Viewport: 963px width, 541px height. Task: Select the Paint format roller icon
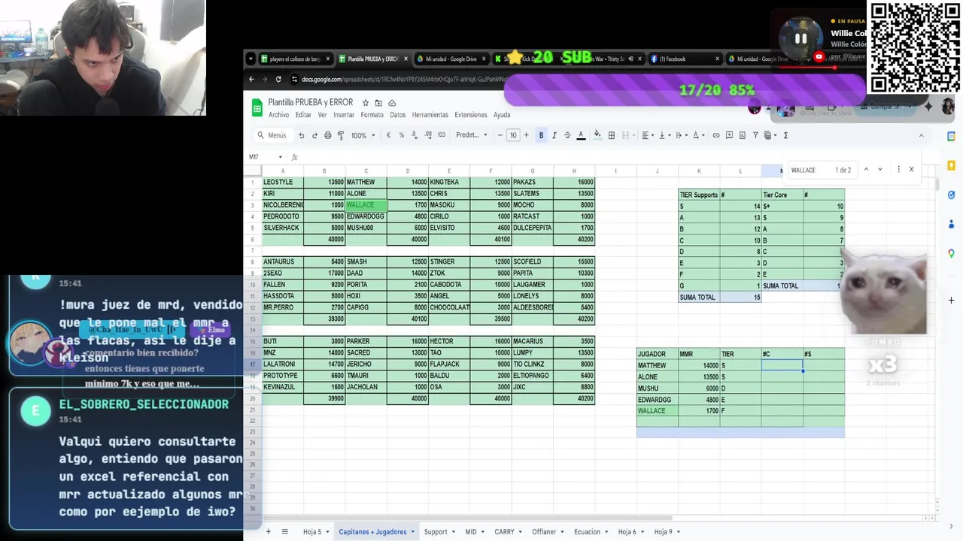341,135
